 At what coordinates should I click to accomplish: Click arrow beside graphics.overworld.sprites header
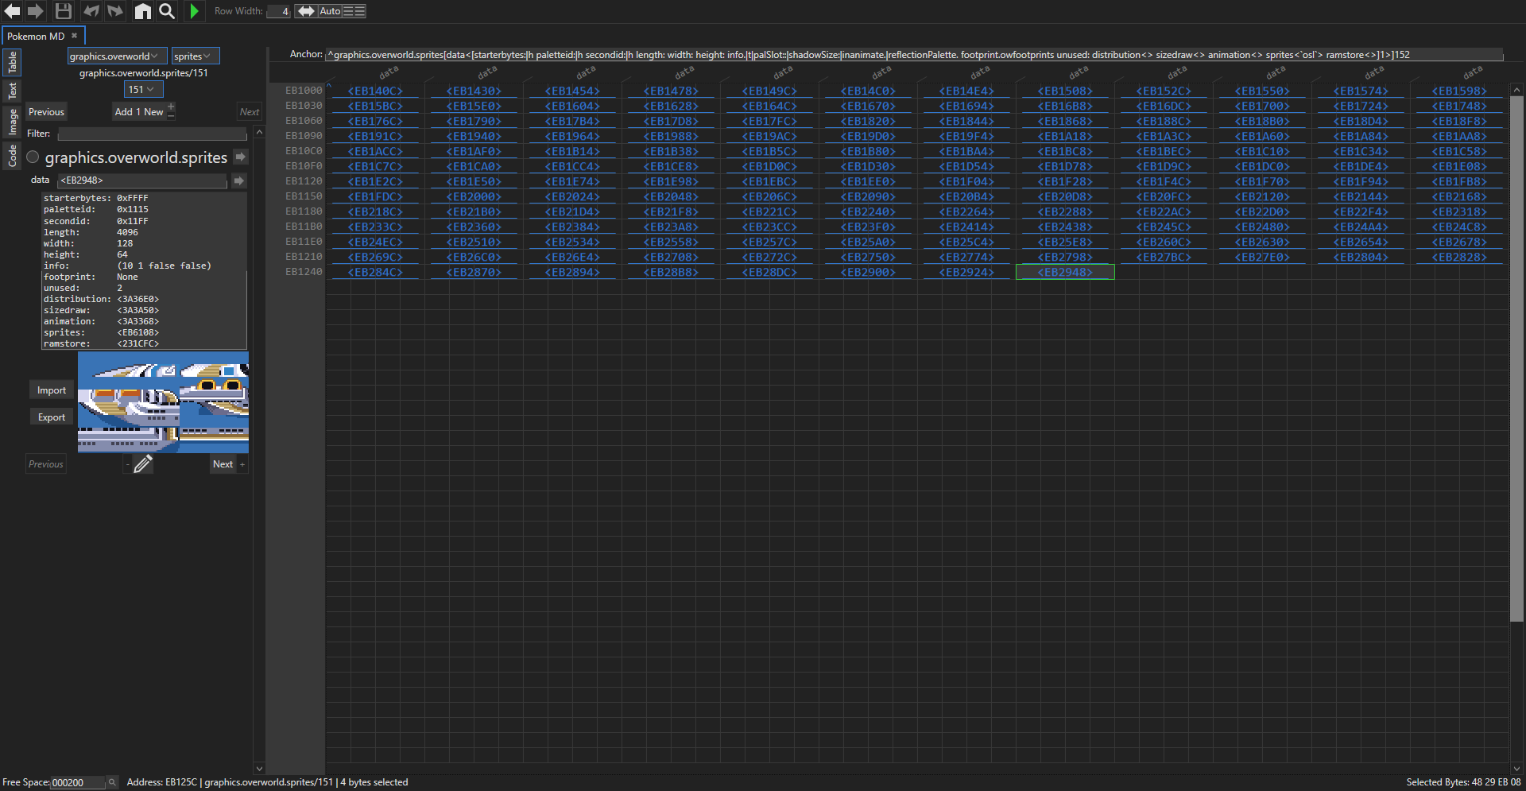tap(241, 157)
